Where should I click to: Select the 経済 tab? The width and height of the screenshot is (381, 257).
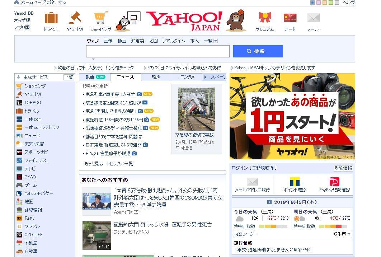[x=156, y=77]
